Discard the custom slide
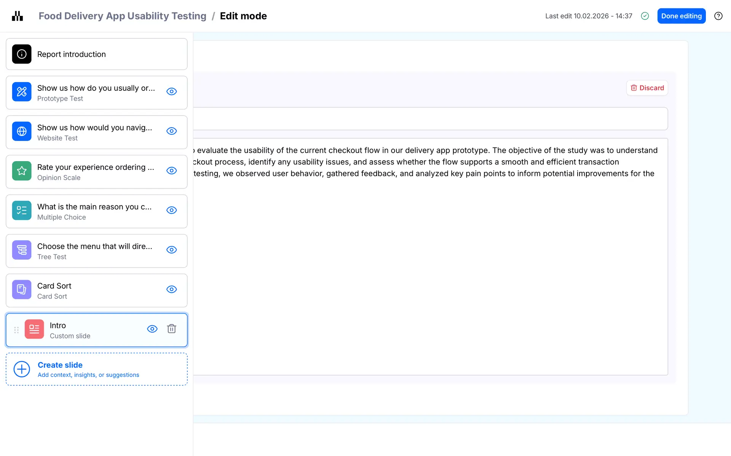The width and height of the screenshot is (731, 456). (x=647, y=88)
